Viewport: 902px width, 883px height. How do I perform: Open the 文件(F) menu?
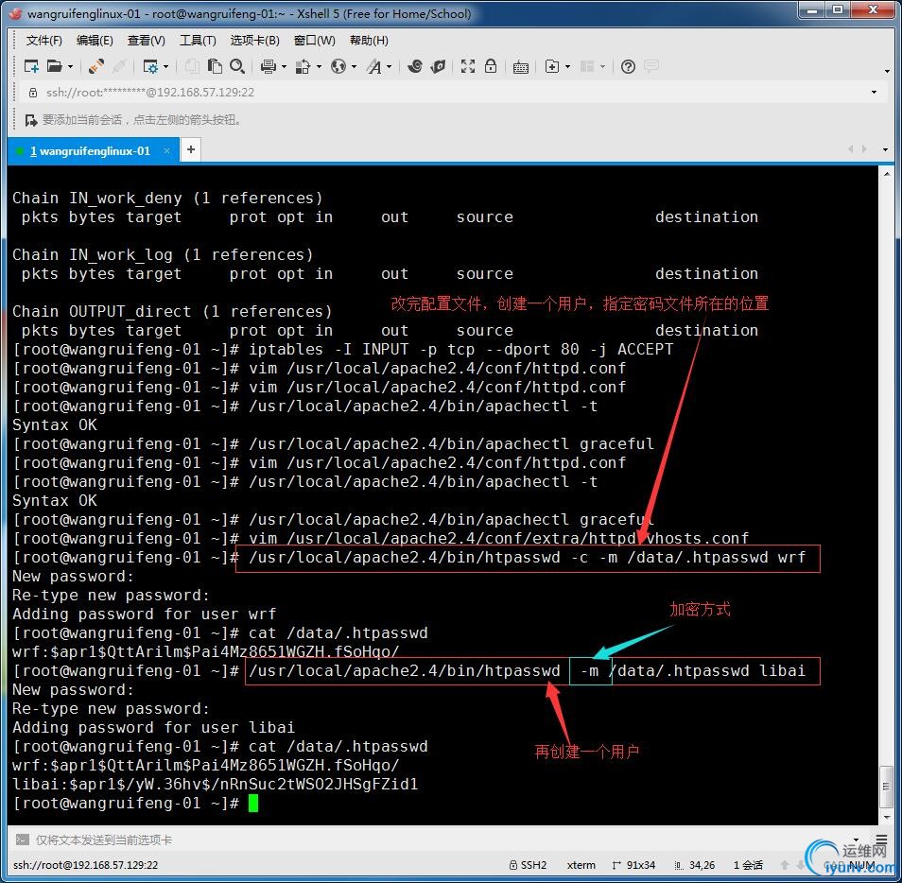click(44, 41)
